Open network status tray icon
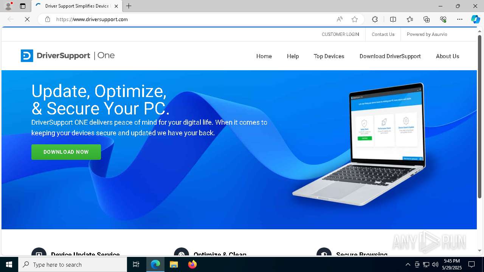 coord(426,264)
